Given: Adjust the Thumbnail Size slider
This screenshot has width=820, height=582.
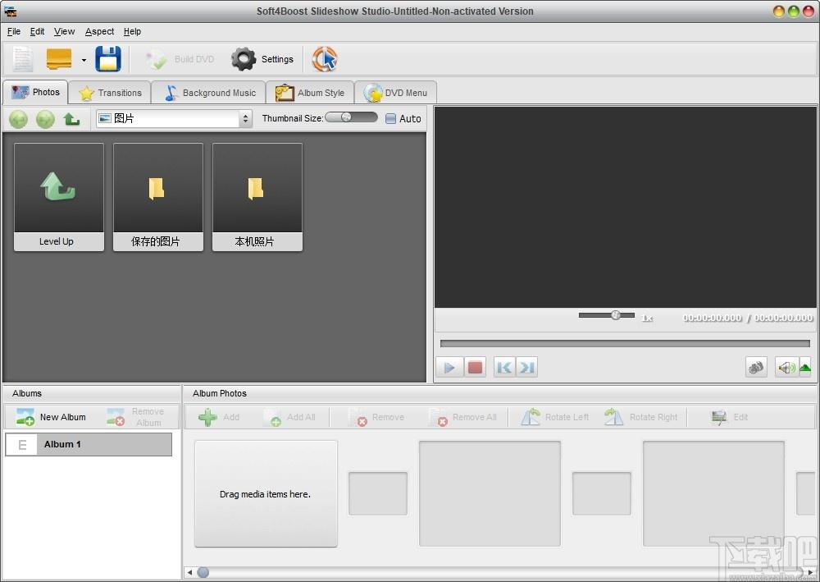Looking at the screenshot, I should coord(346,117).
